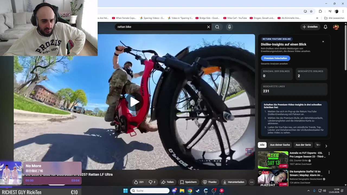Open 'Drogen, Gewalt und...' bookmark
This screenshot has width=347, height=195.
[262, 18]
